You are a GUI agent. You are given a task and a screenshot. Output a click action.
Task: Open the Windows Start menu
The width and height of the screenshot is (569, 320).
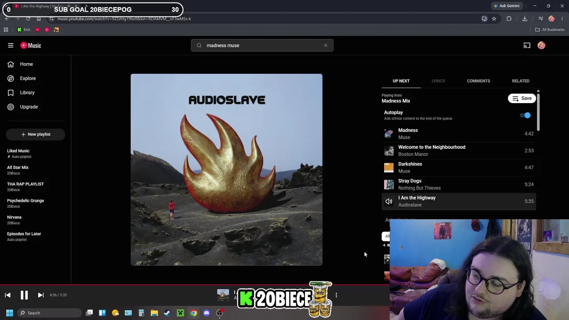[x=9, y=313]
